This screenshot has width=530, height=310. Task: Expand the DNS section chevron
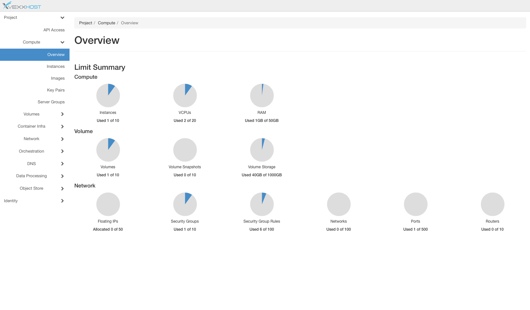coord(62,164)
